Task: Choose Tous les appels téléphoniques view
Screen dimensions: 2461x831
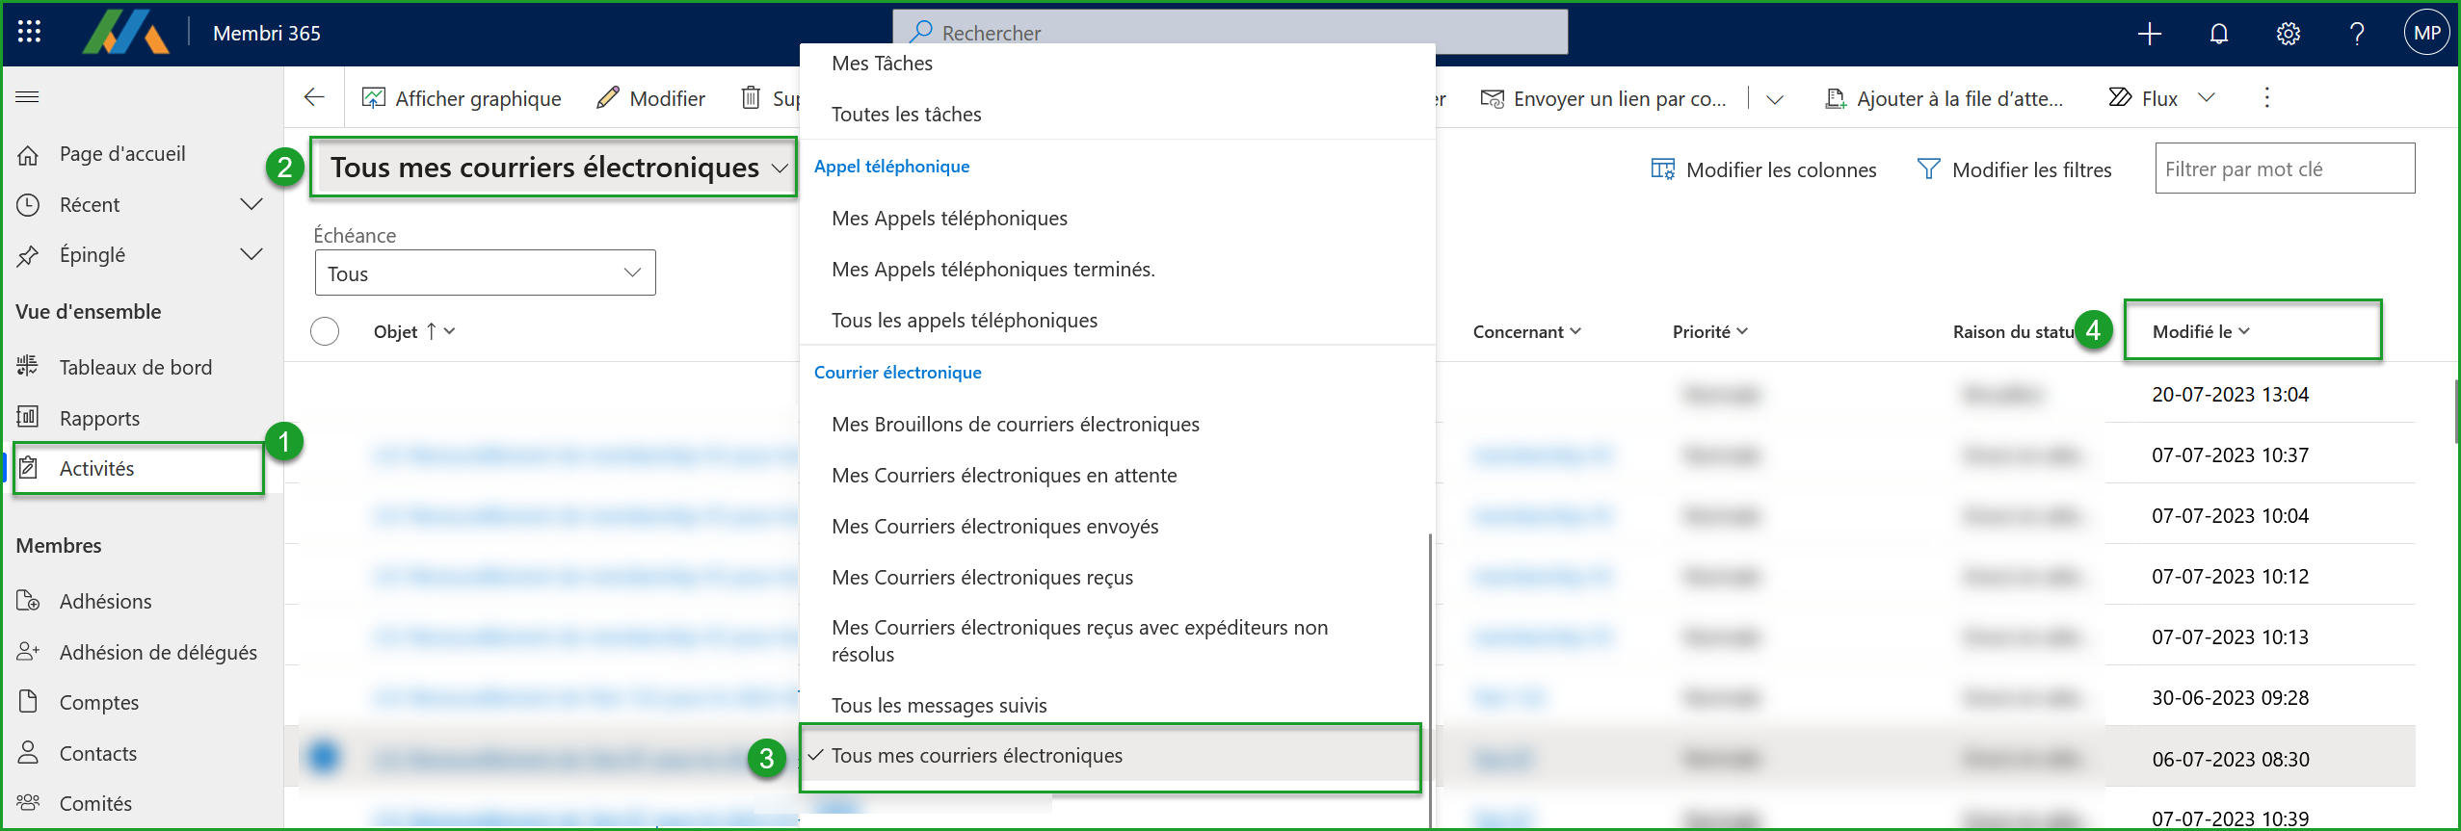Action: tap(964, 321)
